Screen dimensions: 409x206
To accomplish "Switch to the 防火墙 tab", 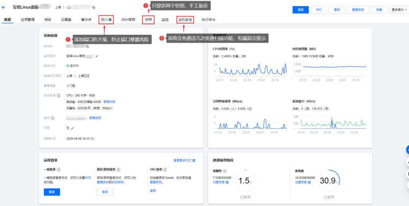I will tap(106, 20).
